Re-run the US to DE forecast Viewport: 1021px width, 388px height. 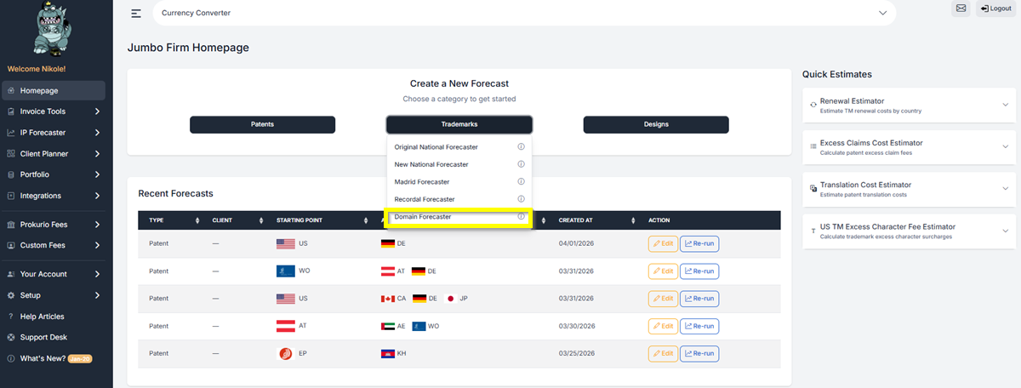tap(699, 243)
